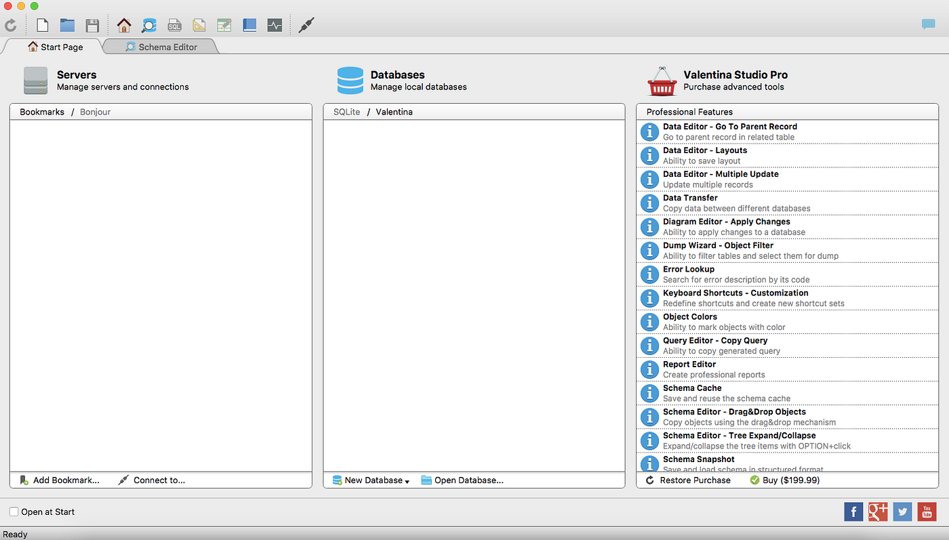The image size is (949, 540).
Task: Click the info icon beside Data Transfer
Action: coord(649,203)
